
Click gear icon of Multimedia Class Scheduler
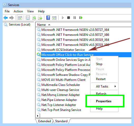39,85
